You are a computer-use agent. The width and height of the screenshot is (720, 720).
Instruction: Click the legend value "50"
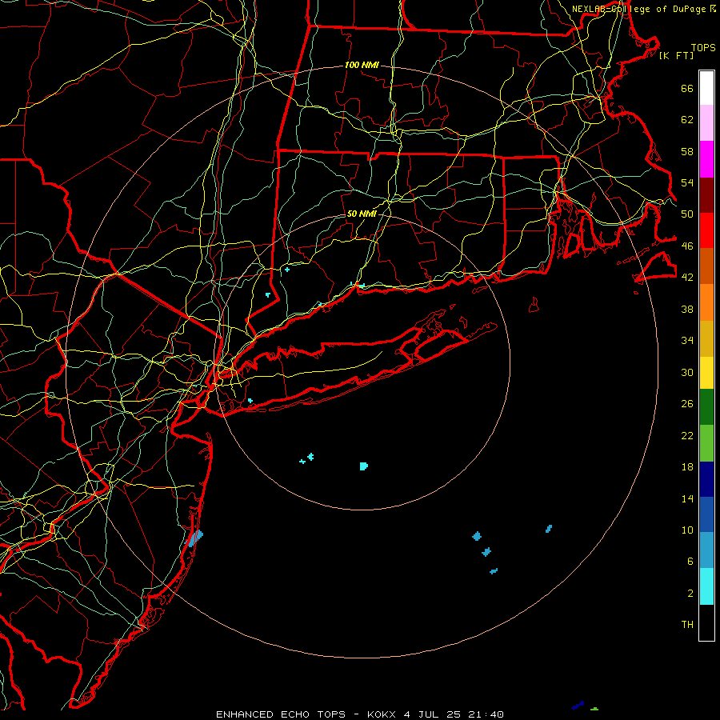pos(687,214)
